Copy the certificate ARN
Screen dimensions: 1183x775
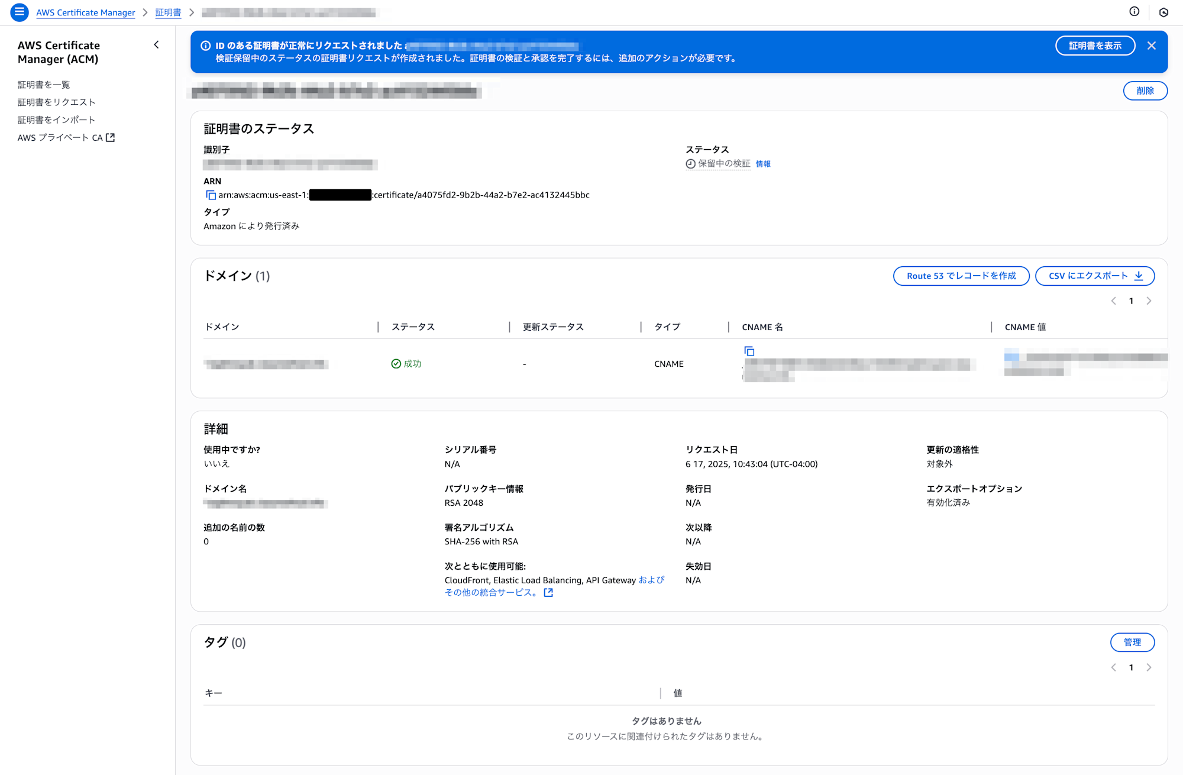(x=211, y=195)
